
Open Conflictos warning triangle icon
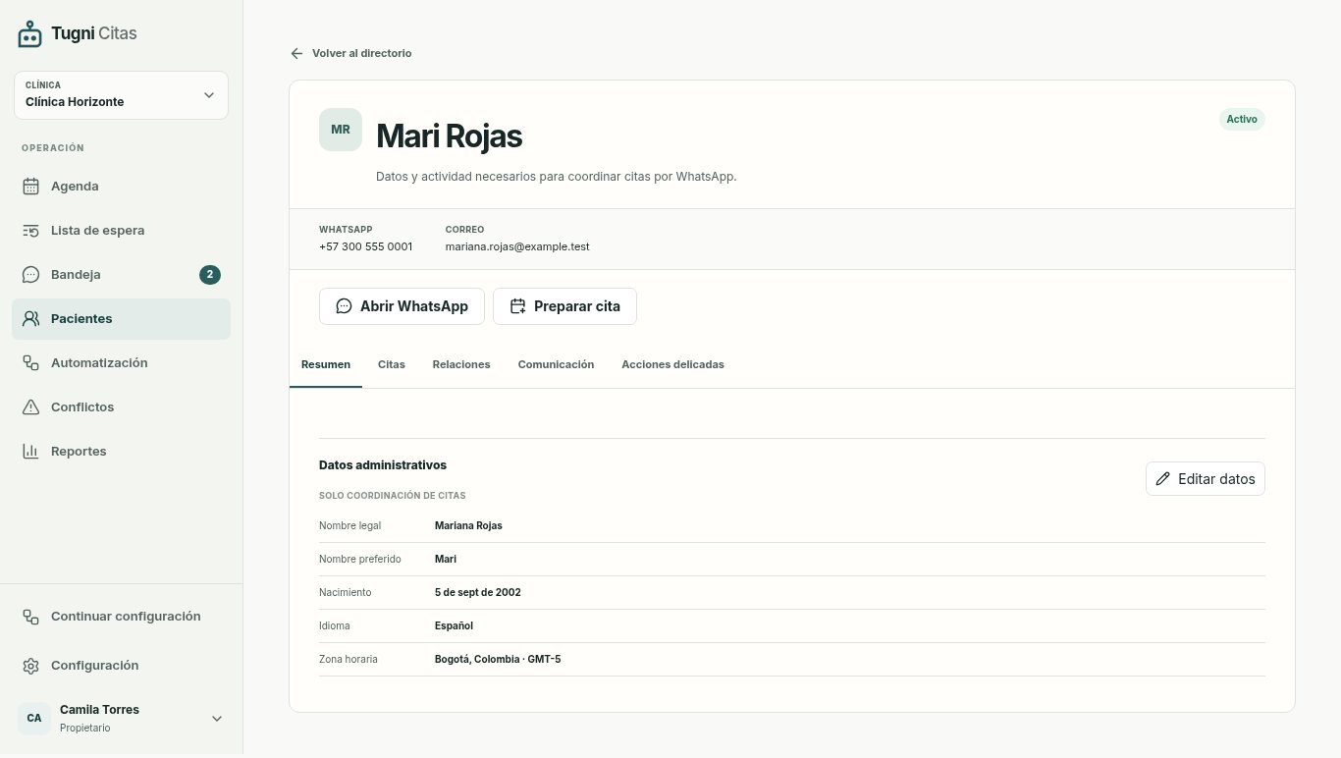click(x=30, y=407)
